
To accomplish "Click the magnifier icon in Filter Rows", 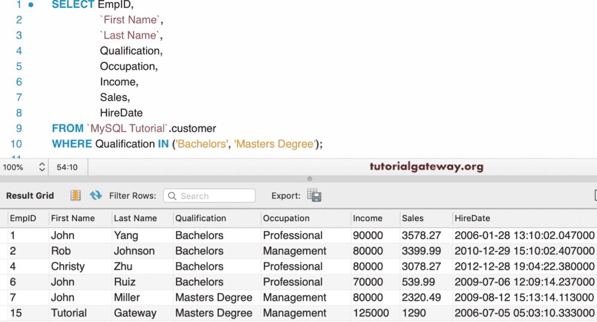I will [173, 196].
